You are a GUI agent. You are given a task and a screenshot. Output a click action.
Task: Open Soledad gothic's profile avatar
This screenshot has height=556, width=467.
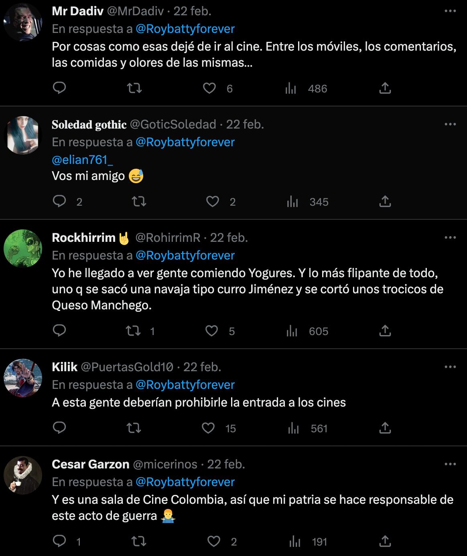[23, 135]
